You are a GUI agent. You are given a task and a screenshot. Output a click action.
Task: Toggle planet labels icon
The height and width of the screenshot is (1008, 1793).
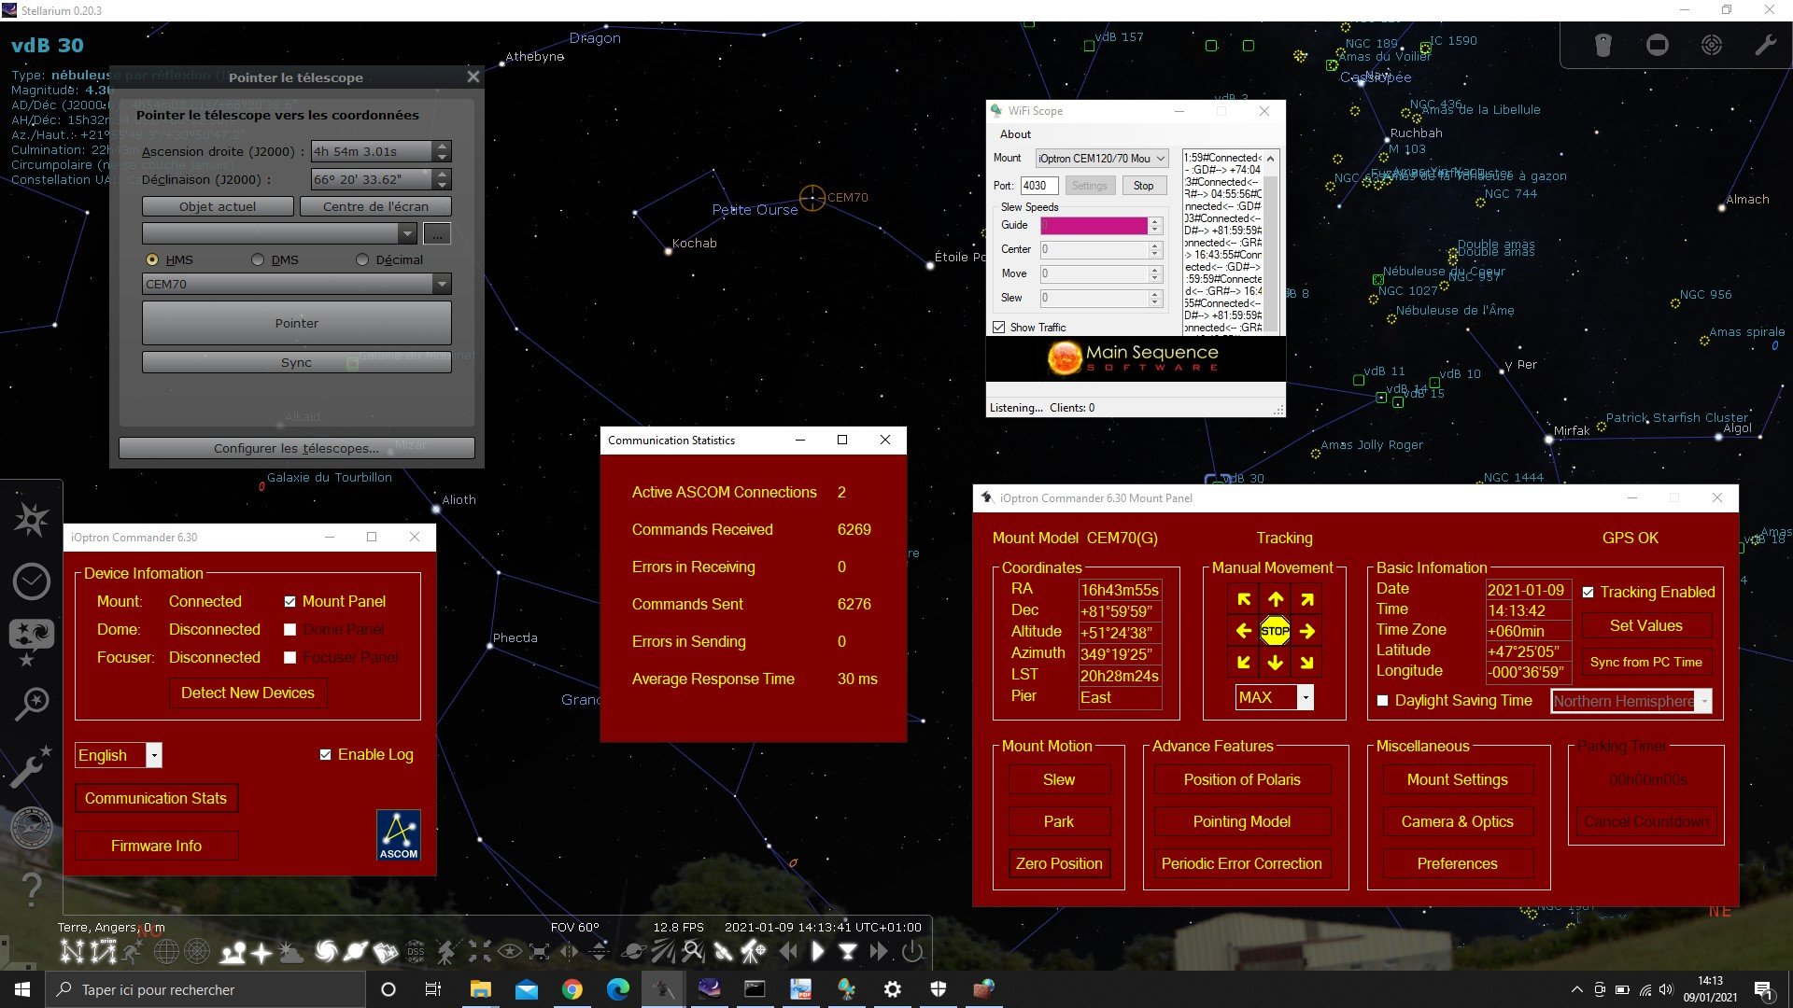point(356,951)
